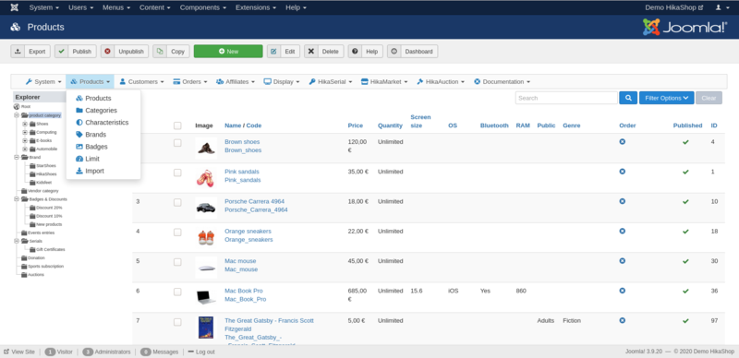Select Limit in Products dropdown
739x358 pixels.
[x=88, y=159]
